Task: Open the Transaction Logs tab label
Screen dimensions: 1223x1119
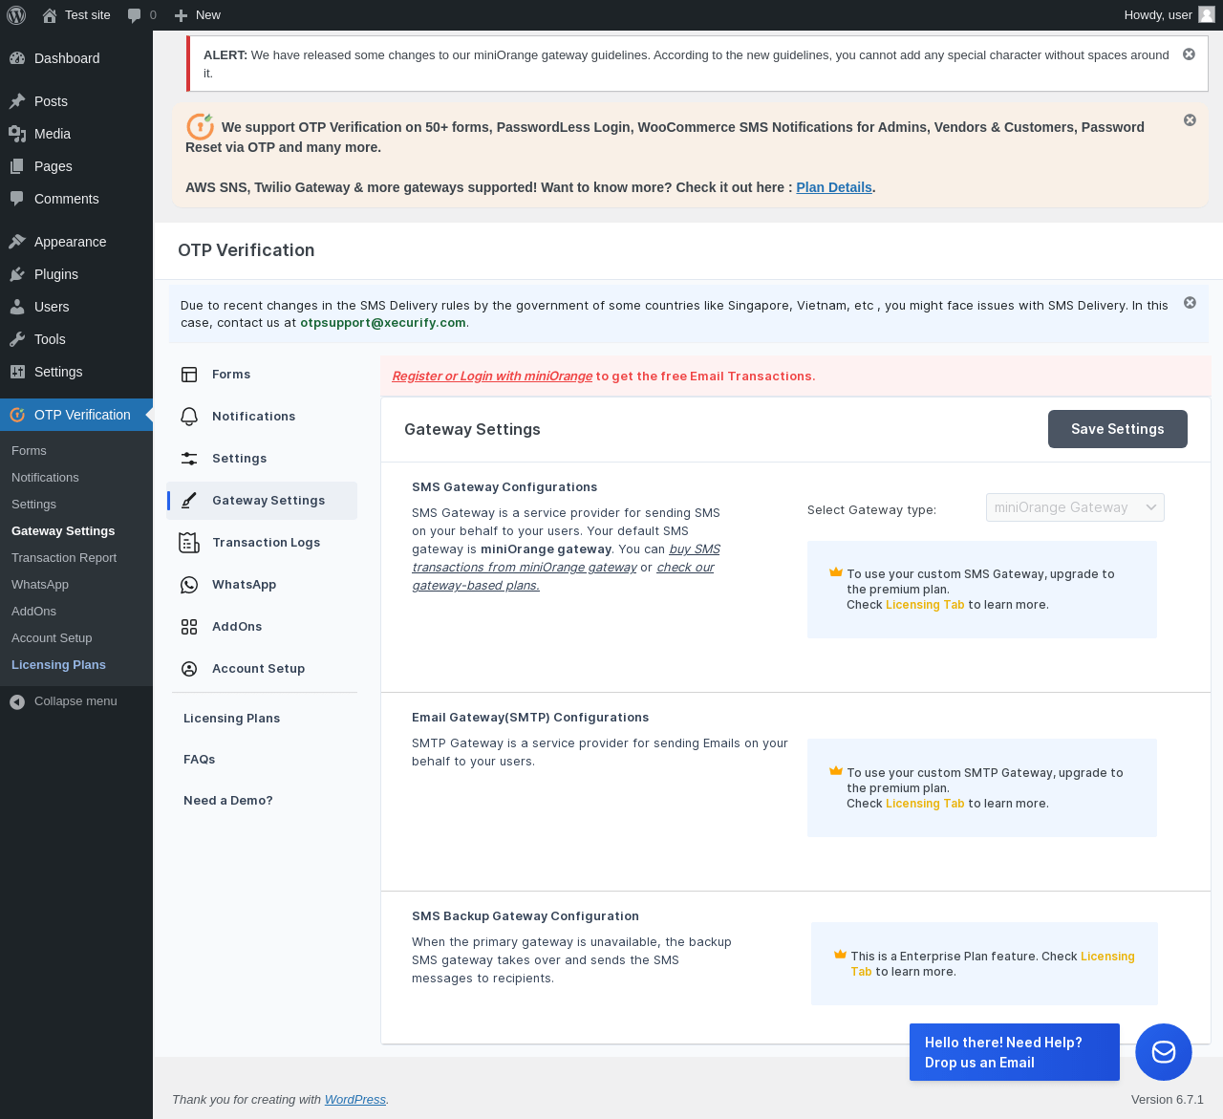Action: 267,543
